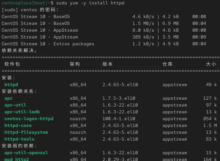Click the 'centos-logos-httpd' package name
This screenshot has width=220, height=161.
pyautogui.click(x=29, y=119)
